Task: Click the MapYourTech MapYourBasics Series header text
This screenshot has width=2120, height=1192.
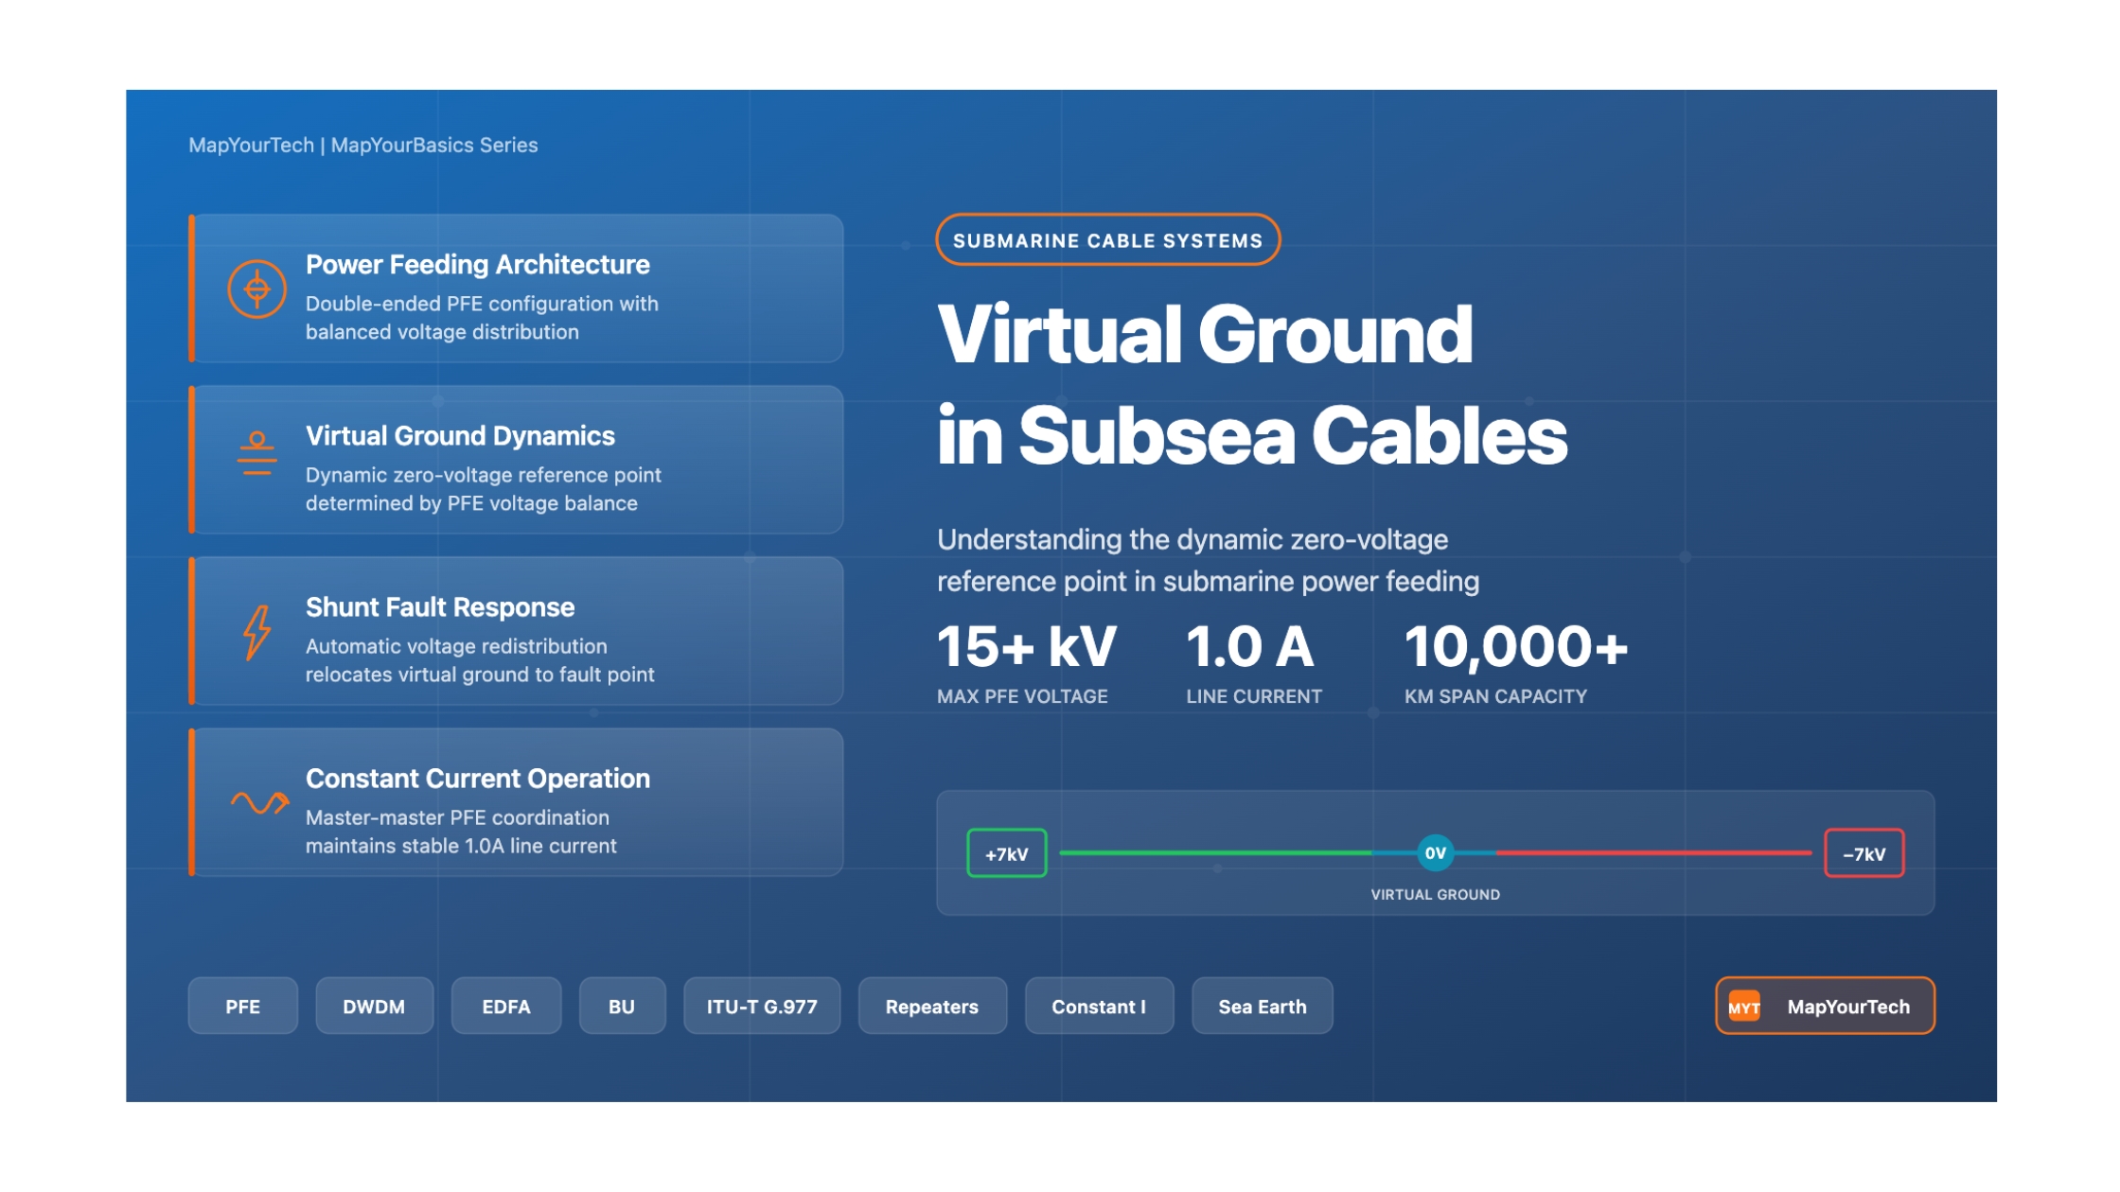Action: (x=362, y=146)
